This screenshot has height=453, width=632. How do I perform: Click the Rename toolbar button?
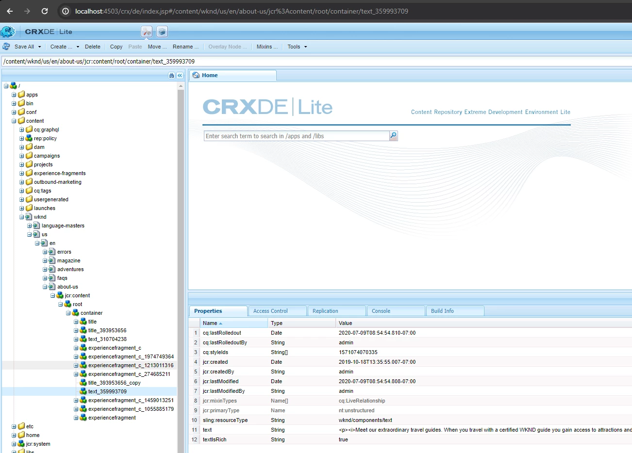point(185,47)
